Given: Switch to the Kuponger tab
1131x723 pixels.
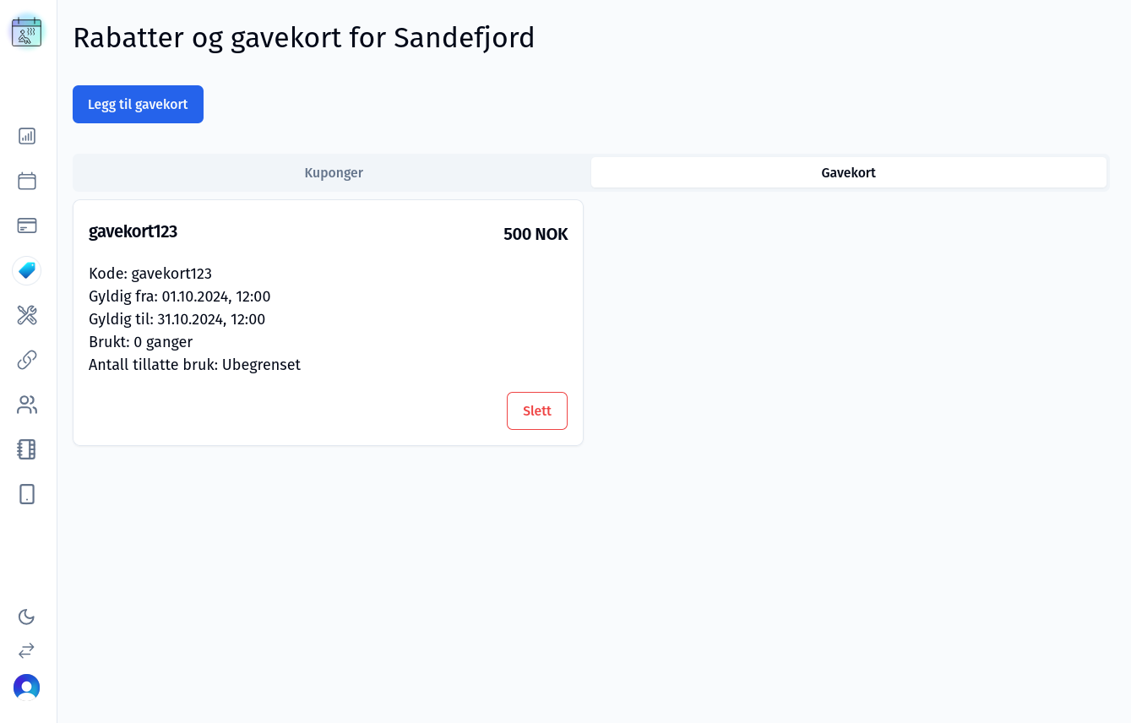Looking at the screenshot, I should click(x=334, y=173).
